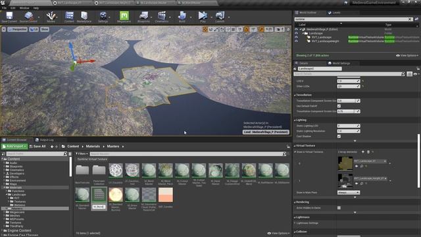Click Materials in the breadcrumb path
Viewport: 421px width, 237px height.
click(x=93, y=146)
